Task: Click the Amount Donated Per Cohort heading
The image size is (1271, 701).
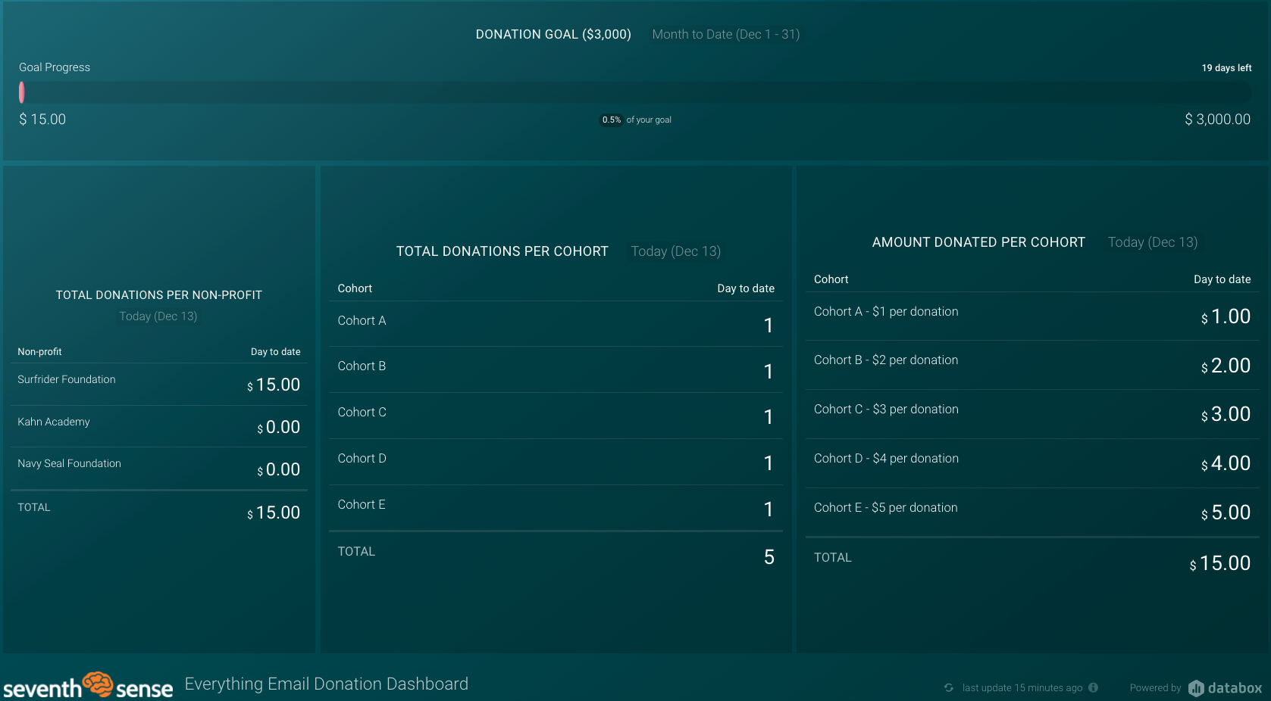Action: point(978,242)
